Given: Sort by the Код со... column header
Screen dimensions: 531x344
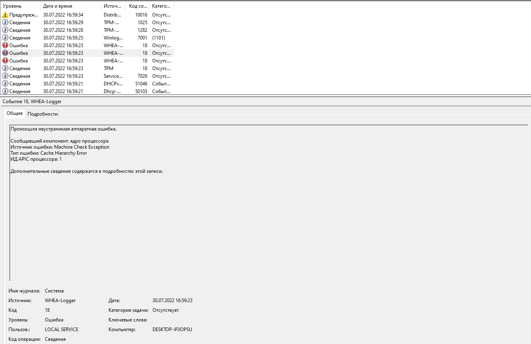Looking at the screenshot, I should [137, 6].
